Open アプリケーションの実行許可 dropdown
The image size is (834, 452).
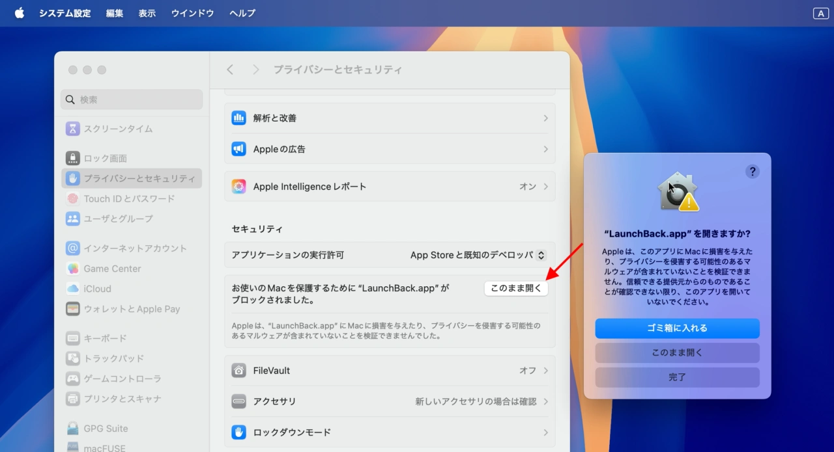[x=478, y=256]
